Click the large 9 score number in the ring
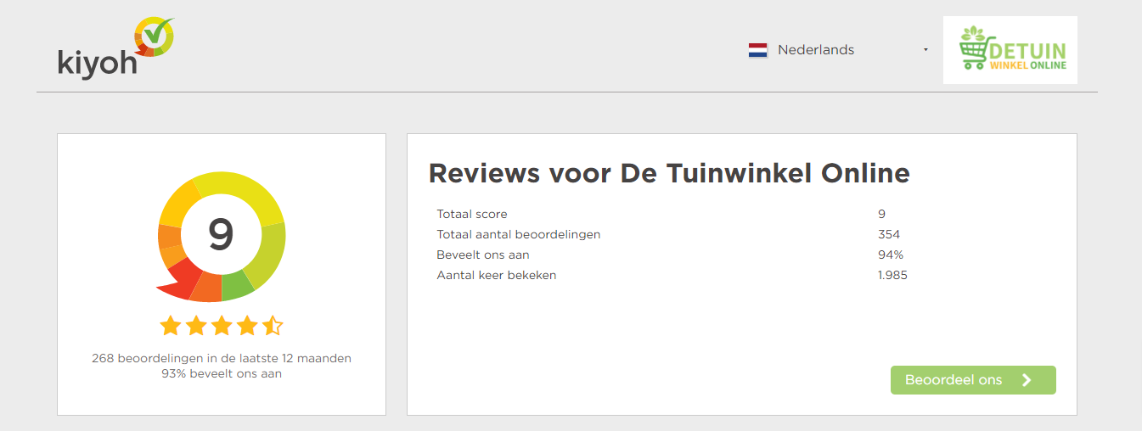 [x=221, y=235]
